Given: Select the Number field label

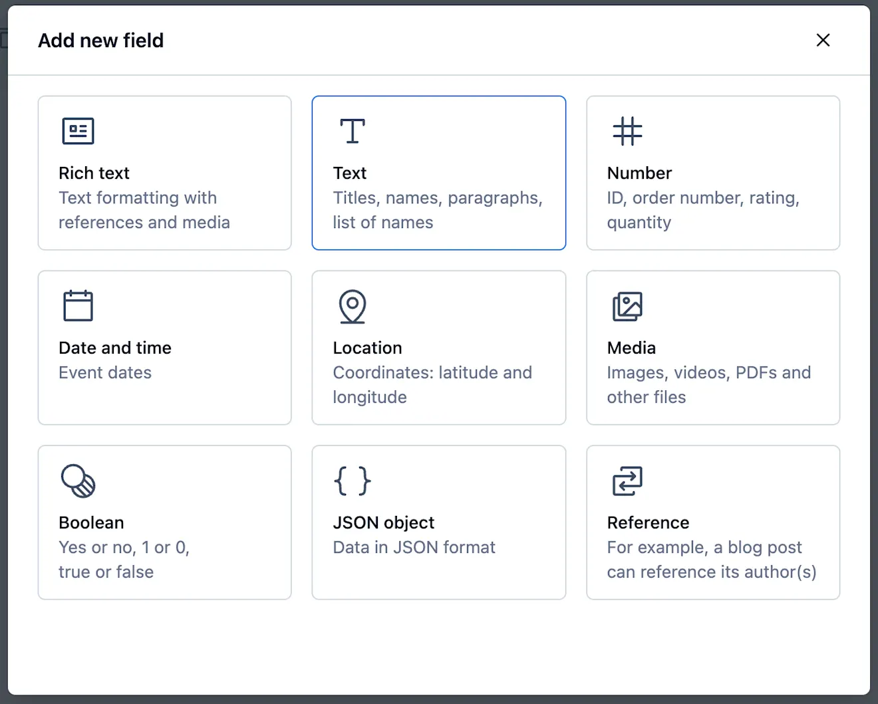Looking at the screenshot, I should [639, 173].
